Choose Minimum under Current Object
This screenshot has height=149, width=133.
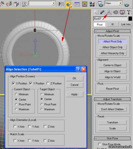(16, 94)
